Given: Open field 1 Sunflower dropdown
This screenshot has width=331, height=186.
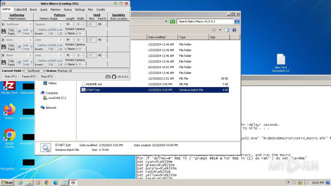Looking at the screenshot, I should [19, 24].
